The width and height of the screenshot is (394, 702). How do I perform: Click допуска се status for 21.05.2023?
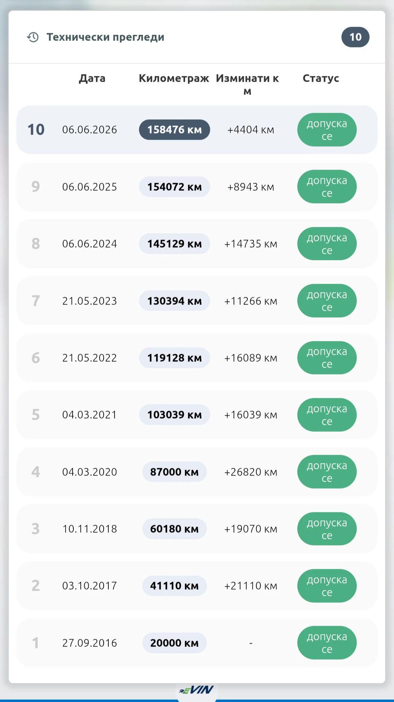click(x=327, y=301)
